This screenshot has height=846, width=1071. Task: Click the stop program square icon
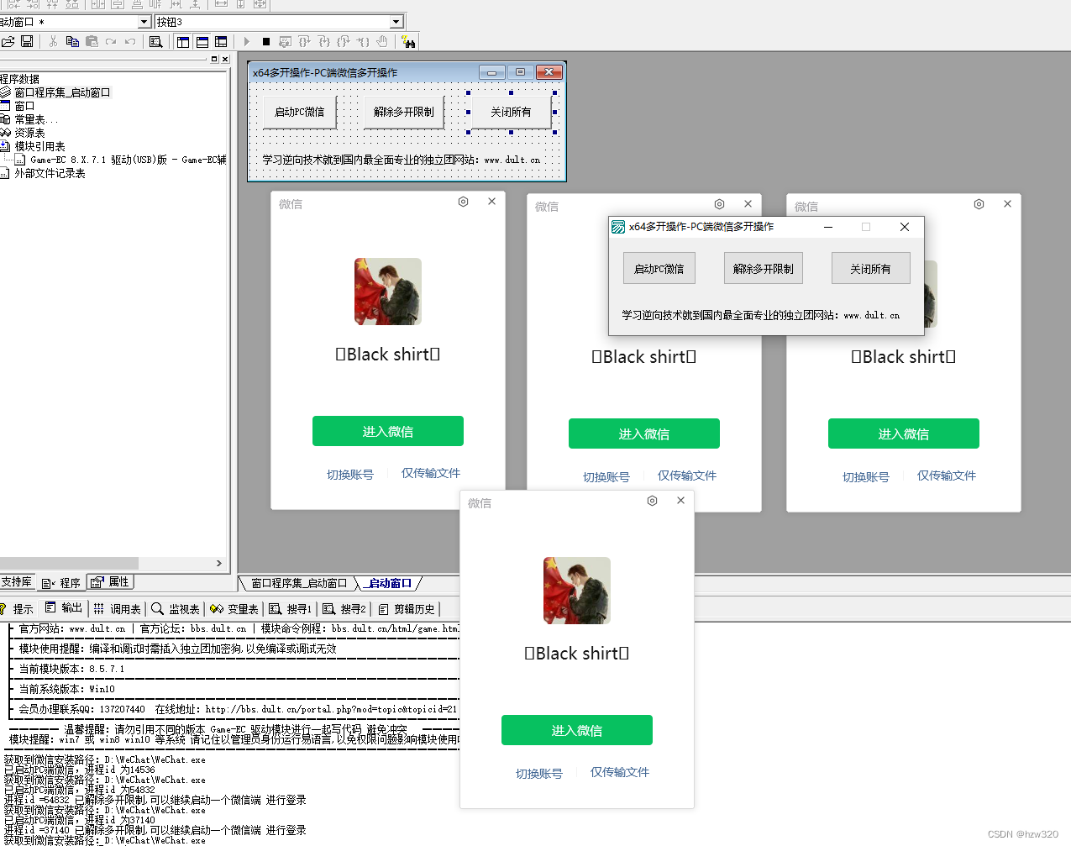pyautogui.click(x=265, y=41)
